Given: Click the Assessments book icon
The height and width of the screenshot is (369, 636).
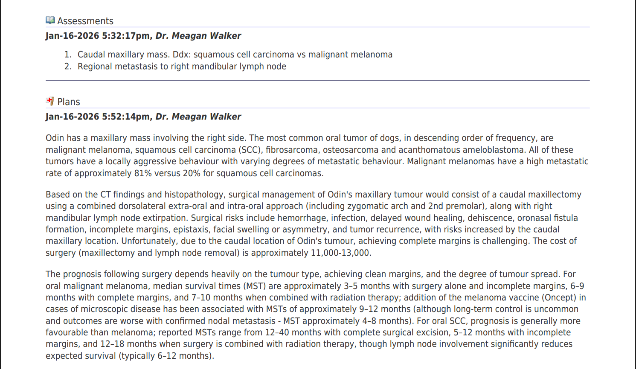Looking at the screenshot, I should (x=50, y=20).
